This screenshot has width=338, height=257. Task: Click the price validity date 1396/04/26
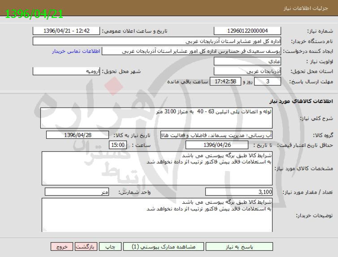point(217,145)
